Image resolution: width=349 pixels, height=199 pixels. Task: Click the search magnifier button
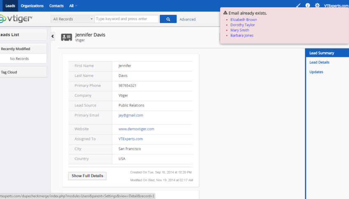tap(168, 19)
